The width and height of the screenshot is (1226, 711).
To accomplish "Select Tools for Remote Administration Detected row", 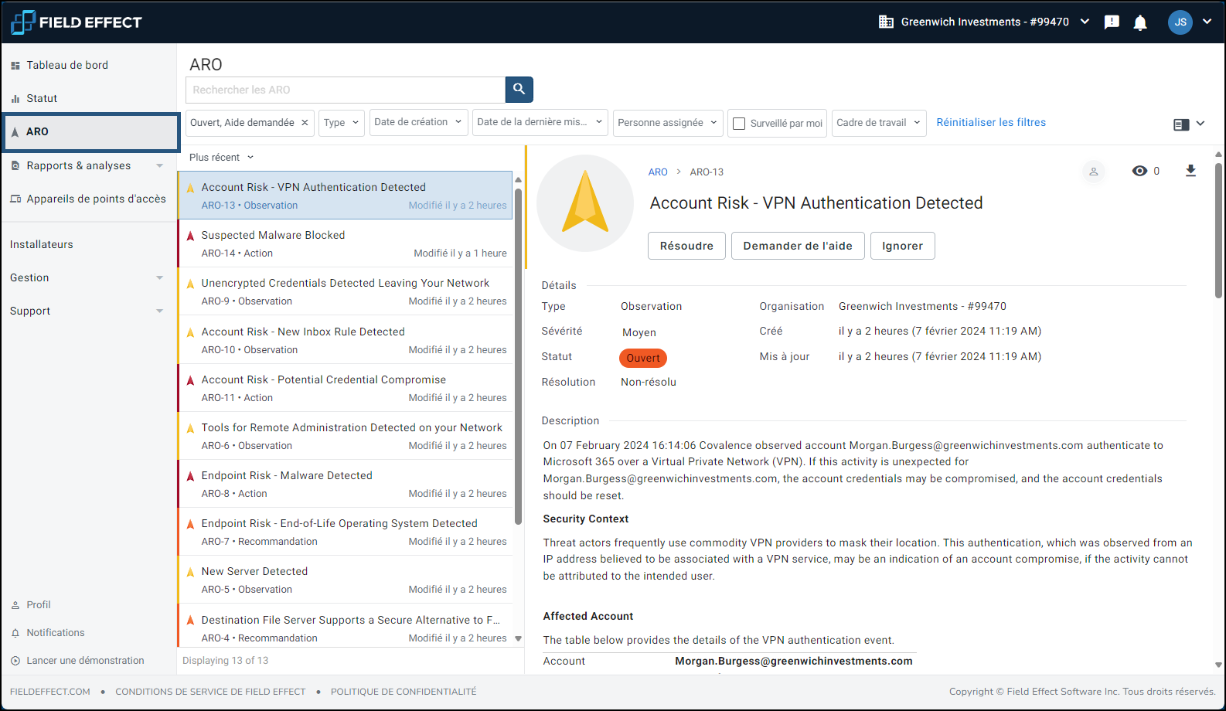I will 346,436.
